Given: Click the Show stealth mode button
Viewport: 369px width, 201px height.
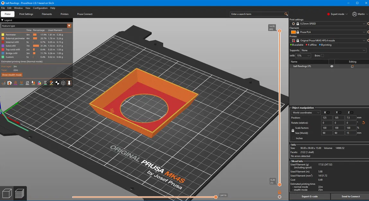Looking at the screenshot, I should pos(12,75).
